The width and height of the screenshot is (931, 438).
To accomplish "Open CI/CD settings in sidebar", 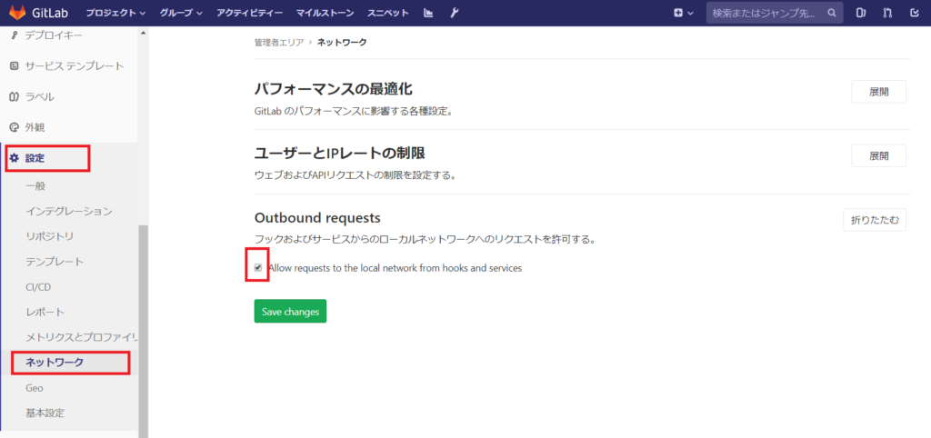I will point(38,286).
